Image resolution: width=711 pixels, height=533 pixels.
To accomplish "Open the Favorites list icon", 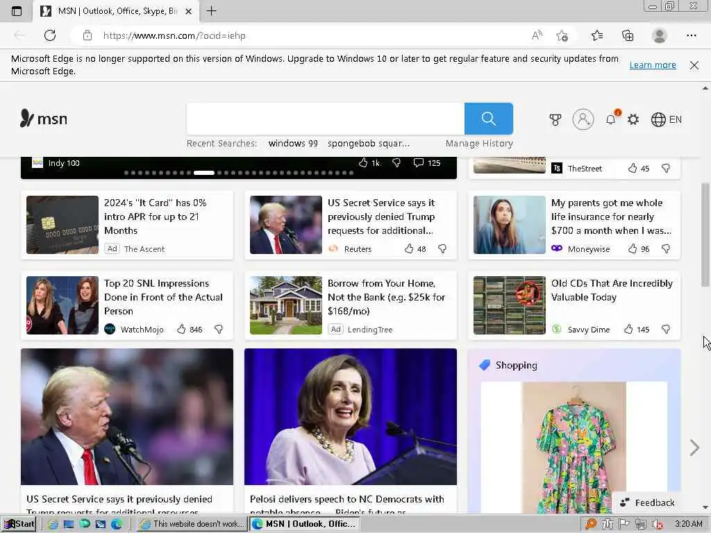I will (x=597, y=35).
